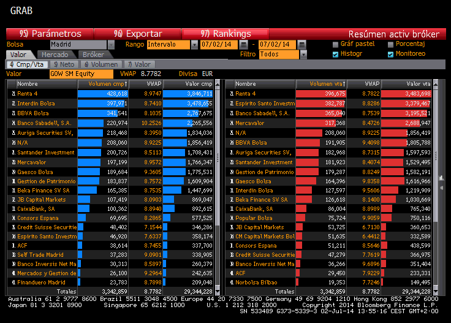Viewport: 451px width, 323px height.
Task: Open the end date calendar picker
Action: (x=301, y=45)
